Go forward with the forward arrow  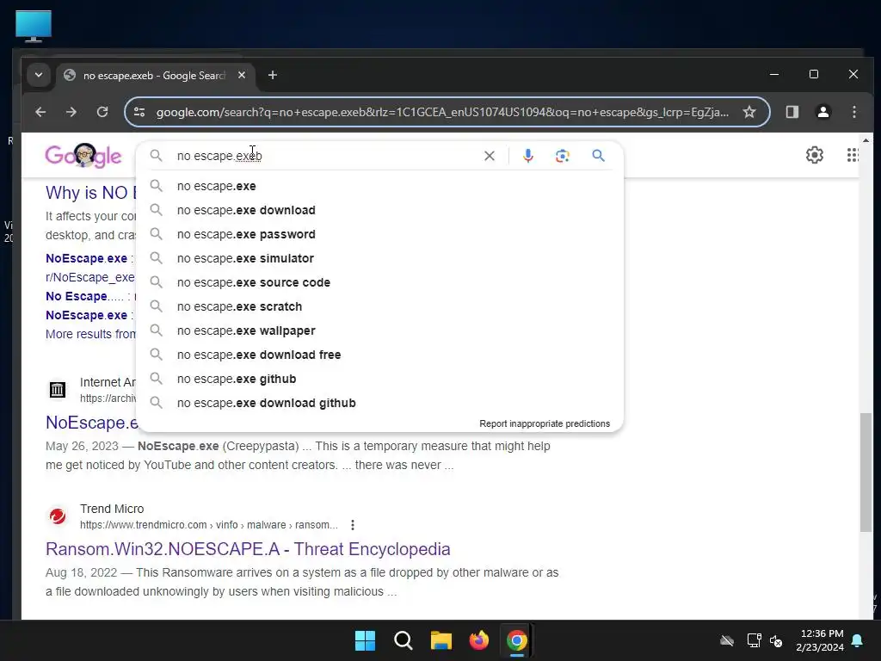click(71, 112)
